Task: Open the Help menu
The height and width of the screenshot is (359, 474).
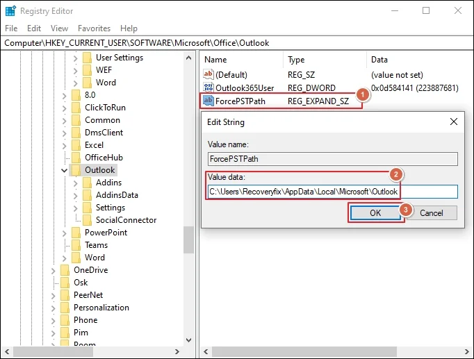Action: pyautogui.click(x=129, y=28)
